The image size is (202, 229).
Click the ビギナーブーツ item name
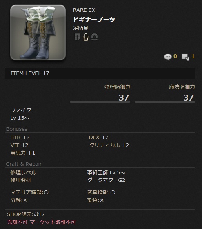94,20
